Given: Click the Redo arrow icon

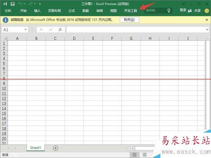Looking at the screenshot, I should (x=30, y=4).
